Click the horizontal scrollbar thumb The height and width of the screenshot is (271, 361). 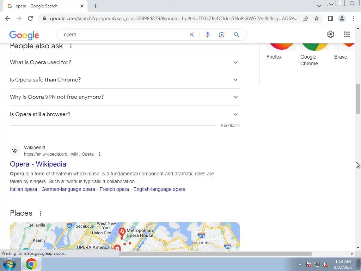pyautogui.click(x=215, y=254)
